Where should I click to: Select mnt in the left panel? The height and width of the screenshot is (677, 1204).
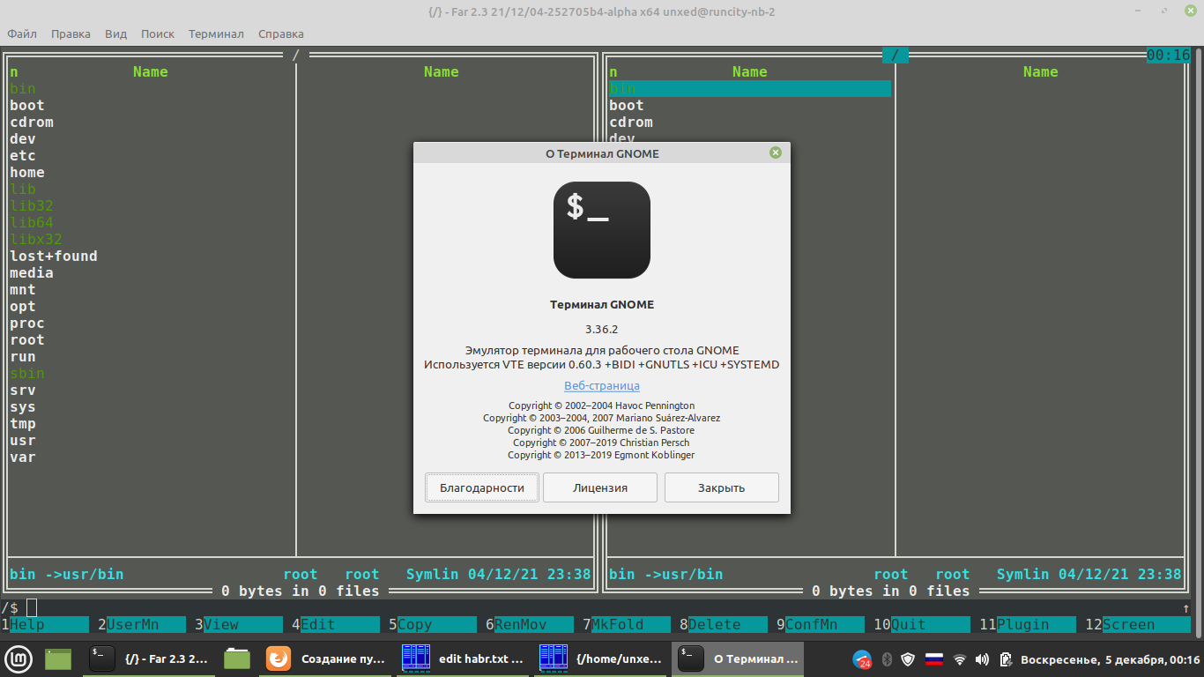click(23, 289)
